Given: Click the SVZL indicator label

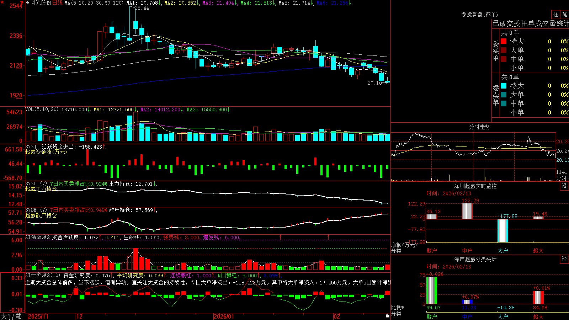Looking at the screenshot, I should tap(31, 183).
